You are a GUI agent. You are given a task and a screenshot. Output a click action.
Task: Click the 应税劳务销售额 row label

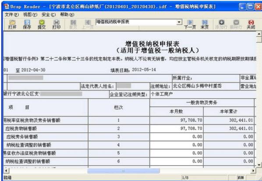(22, 137)
